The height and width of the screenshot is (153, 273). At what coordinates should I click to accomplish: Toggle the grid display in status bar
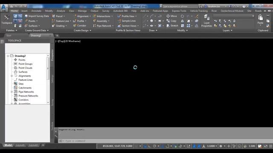(136, 146)
